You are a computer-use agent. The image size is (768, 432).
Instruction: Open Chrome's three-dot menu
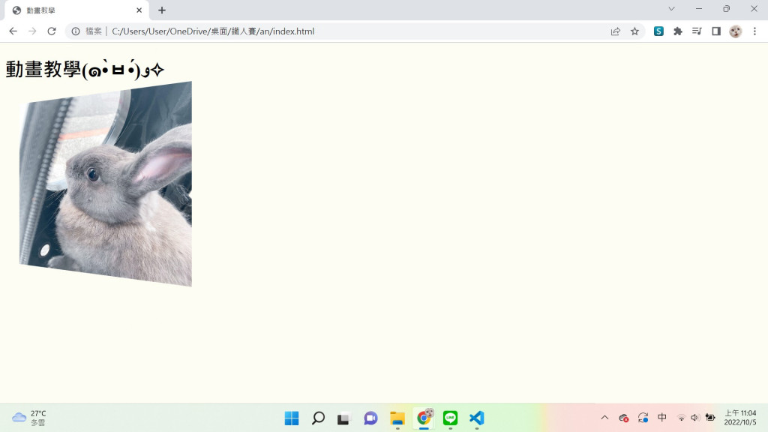click(x=754, y=31)
